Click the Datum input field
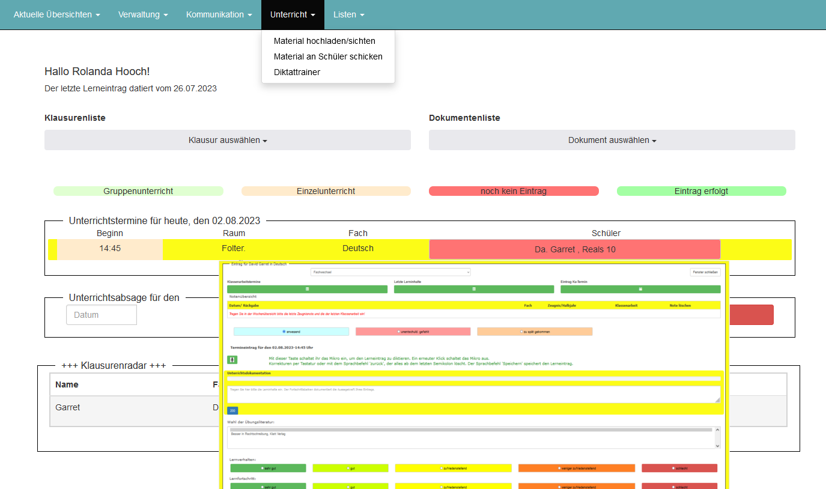Screen dimensions: 826x489 [102, 315]
